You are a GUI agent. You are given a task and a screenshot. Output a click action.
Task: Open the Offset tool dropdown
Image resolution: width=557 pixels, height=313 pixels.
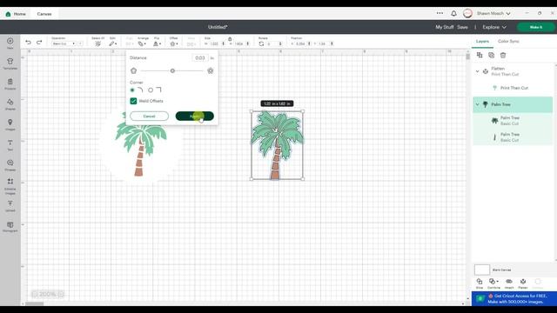[x=174, y=43]
